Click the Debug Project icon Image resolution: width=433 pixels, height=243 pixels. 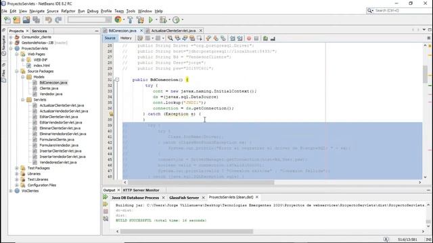pyautogui.click(x=163, y=20)
